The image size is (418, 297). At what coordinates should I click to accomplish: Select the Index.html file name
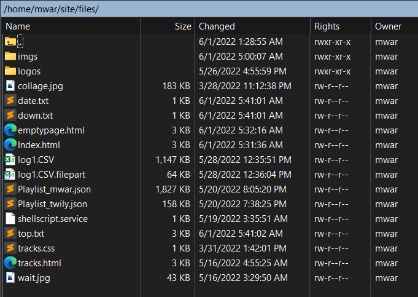point(39,145)
